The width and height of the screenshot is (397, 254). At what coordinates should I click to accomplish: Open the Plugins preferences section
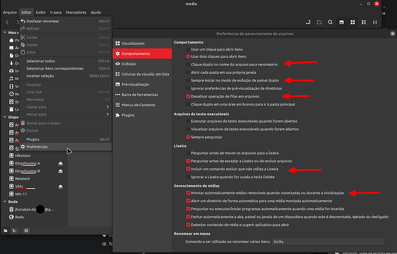pyautogui.click(x=129, y=115)
